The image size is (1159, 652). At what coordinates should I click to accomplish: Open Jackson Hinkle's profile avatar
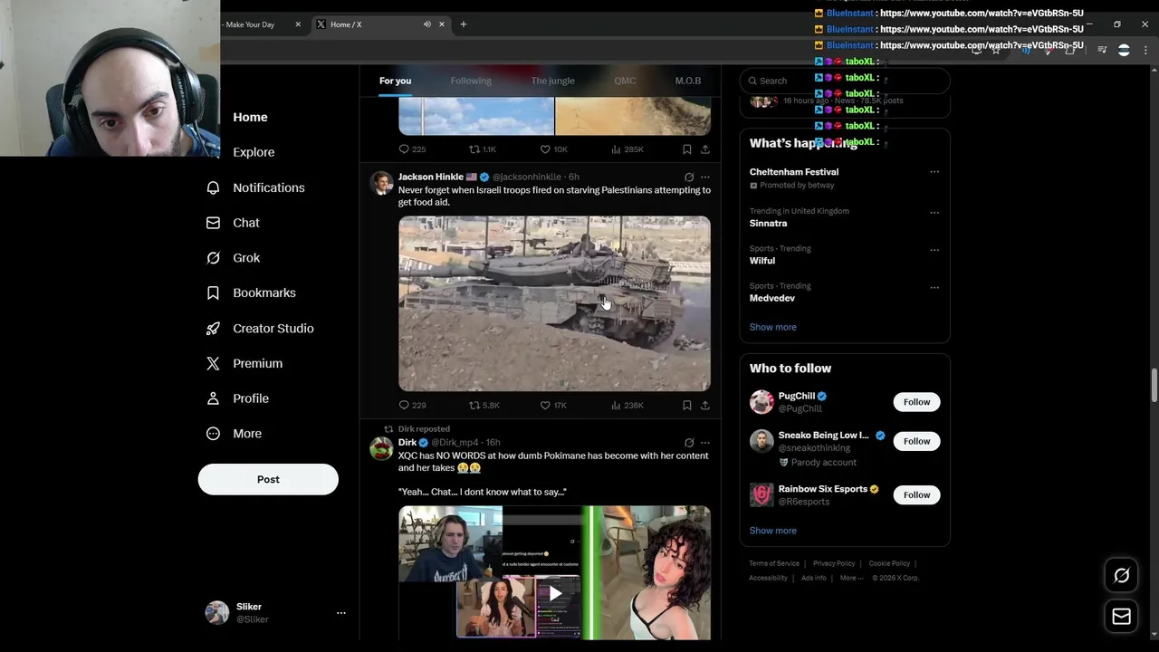tap(381, 182)
